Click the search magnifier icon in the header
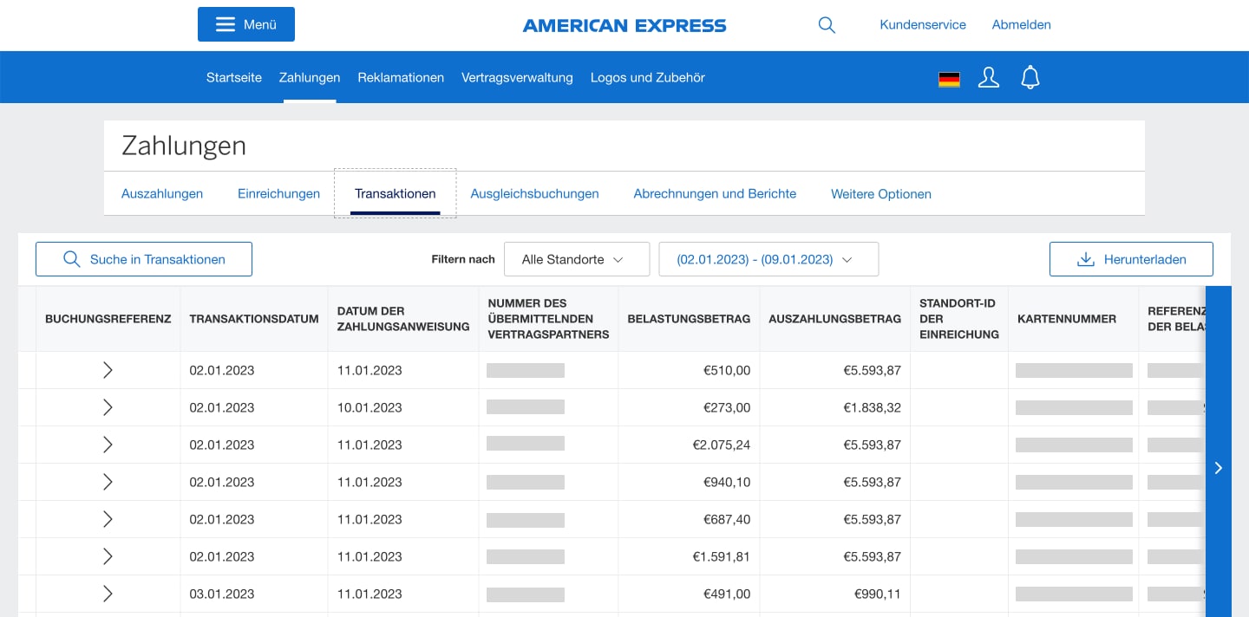 [826, 25]
